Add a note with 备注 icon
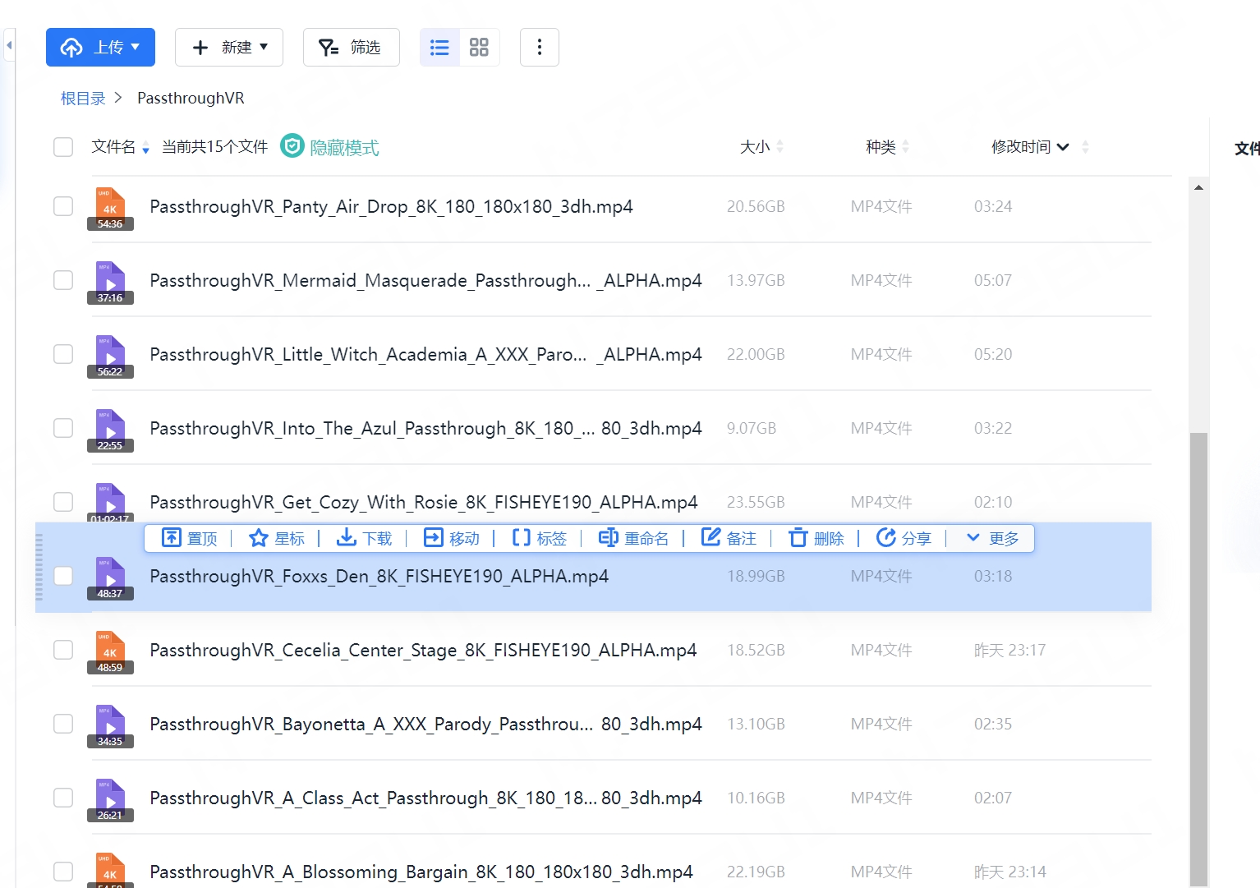Screen dimensions: 1260x888 (710, 538)
